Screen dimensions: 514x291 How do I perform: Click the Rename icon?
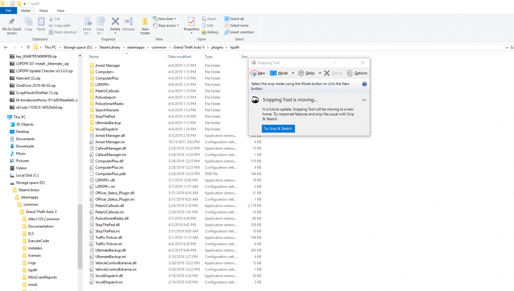(x=128, y=22)
